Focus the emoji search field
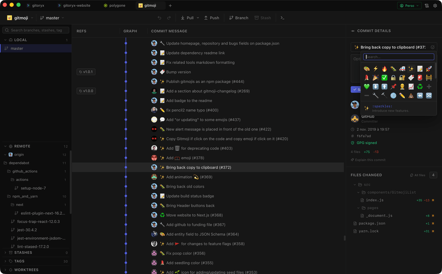 [399, 57]
